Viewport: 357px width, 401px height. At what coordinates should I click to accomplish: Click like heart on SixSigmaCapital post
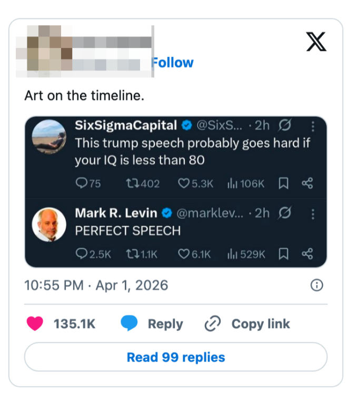183,183
